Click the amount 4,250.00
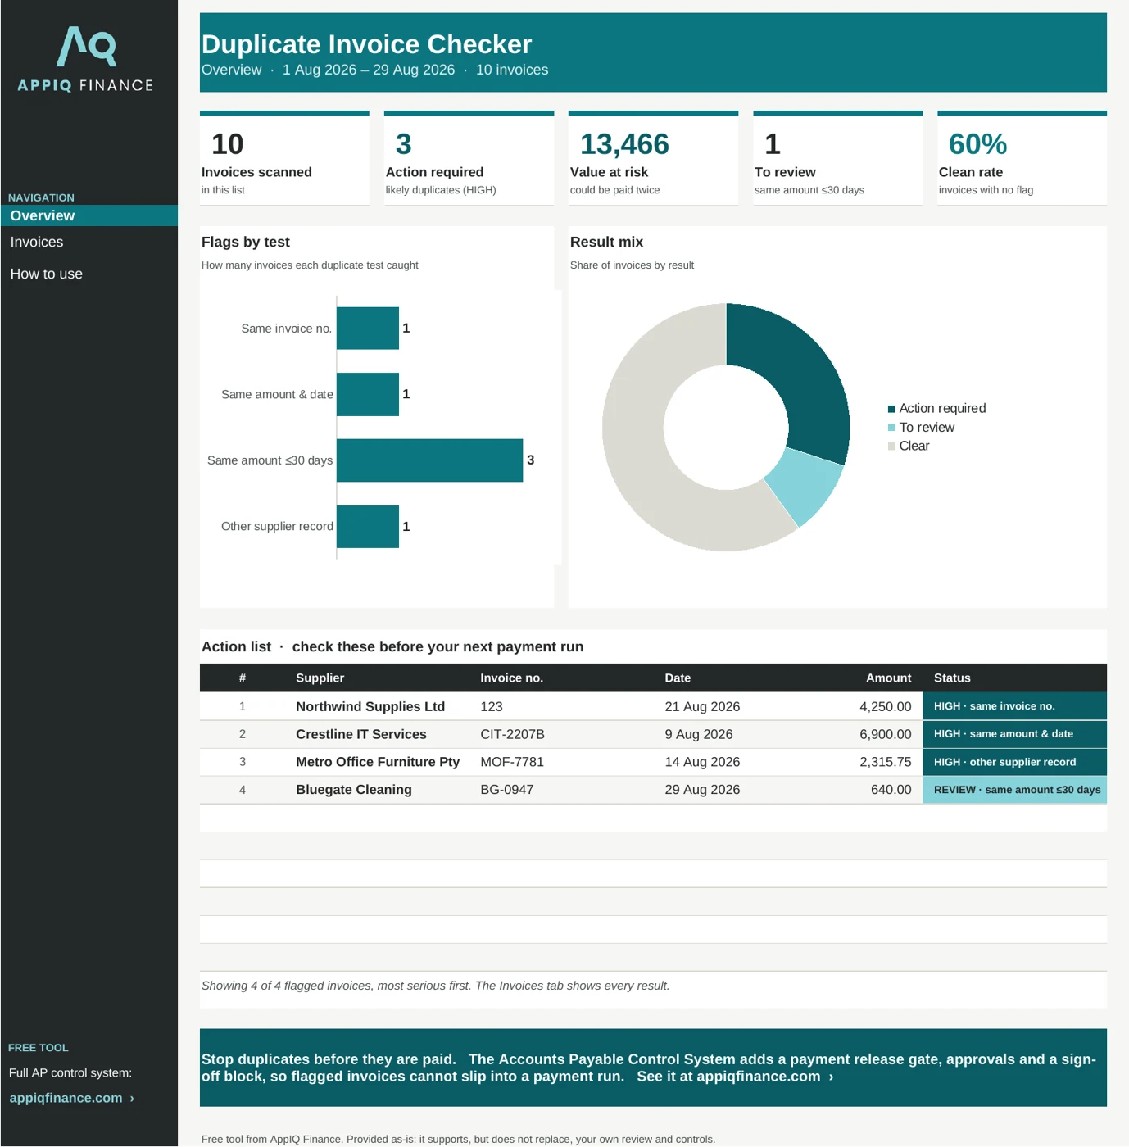 [x=886, y=706]
